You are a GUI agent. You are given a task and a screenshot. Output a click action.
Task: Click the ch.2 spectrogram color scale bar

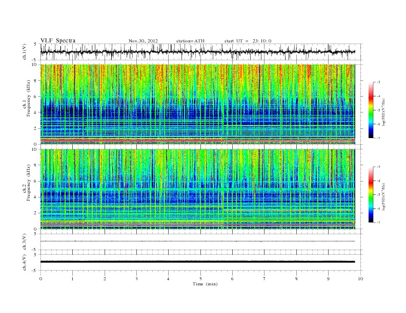click(371, 195)
